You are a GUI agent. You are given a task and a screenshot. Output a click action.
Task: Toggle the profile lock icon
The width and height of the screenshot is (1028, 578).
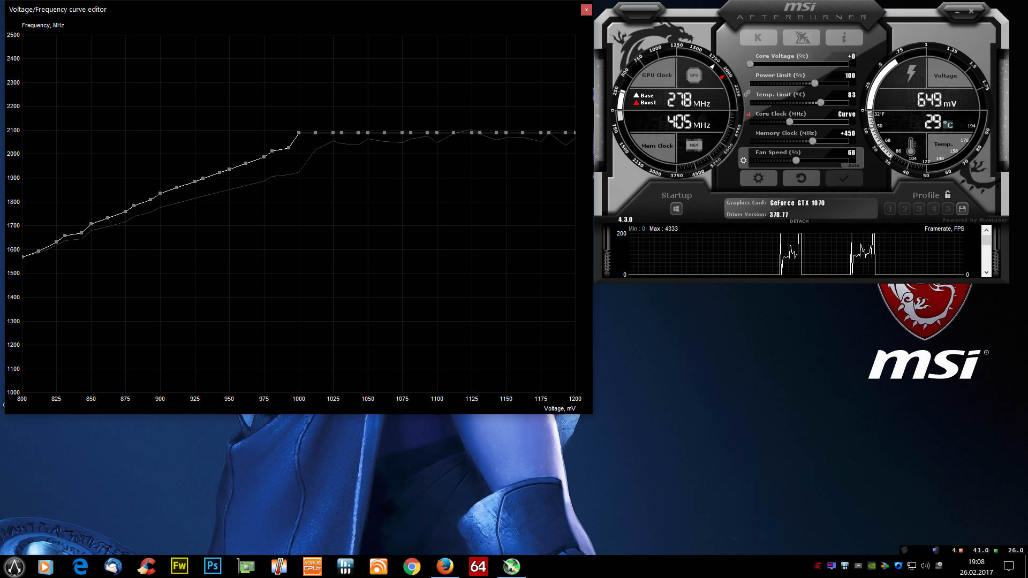tap(948, 195)
